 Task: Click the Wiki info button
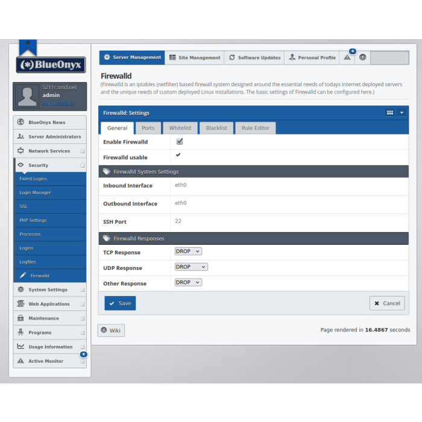[111, 330]
